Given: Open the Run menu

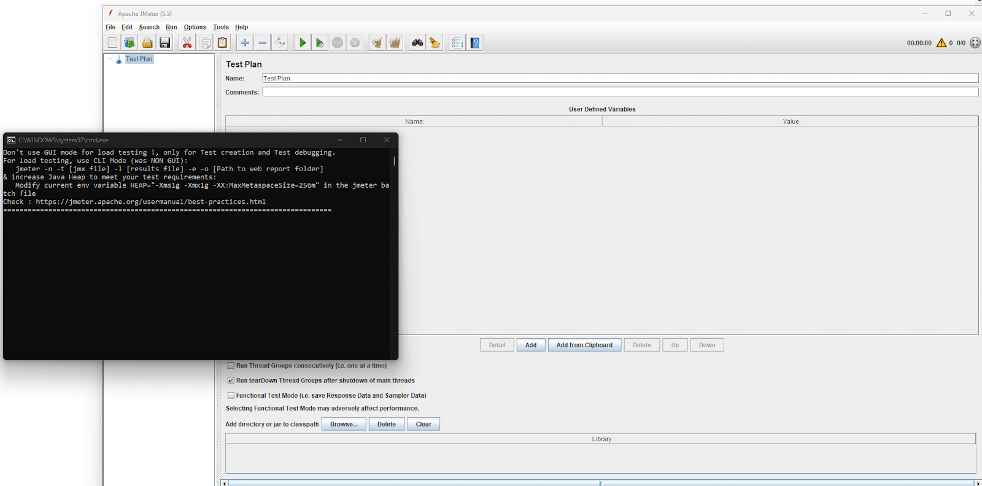Looking at the screenshot, I should click(x=171, y=27).
